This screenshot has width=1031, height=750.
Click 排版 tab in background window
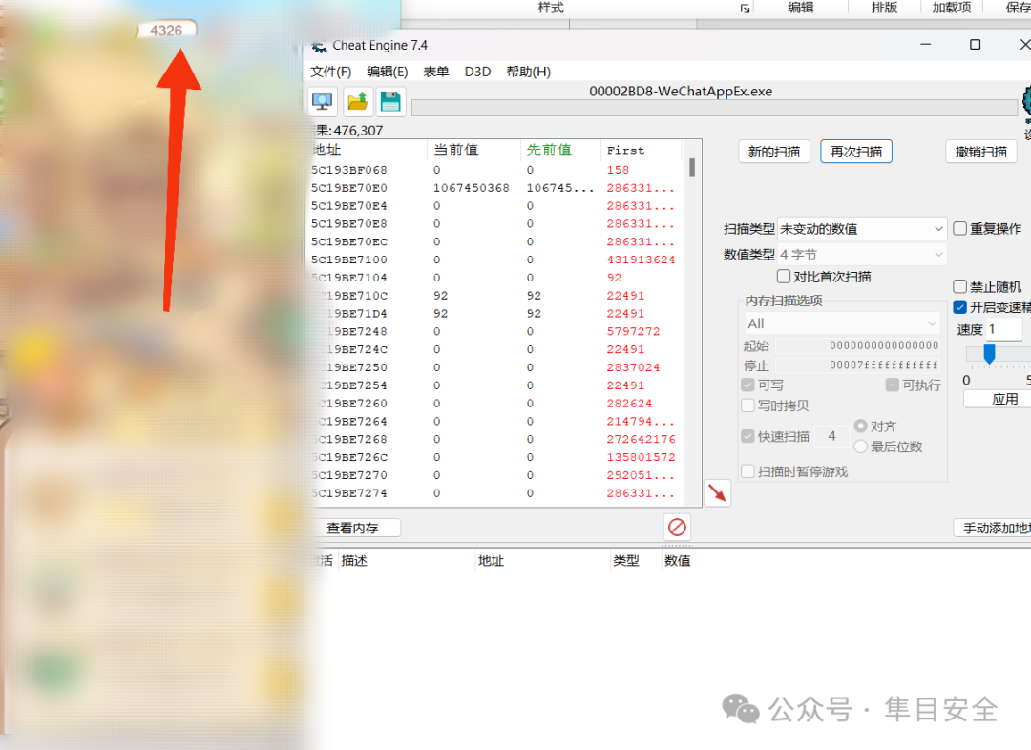click(884, 8)
